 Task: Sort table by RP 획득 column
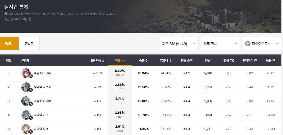(x=97, y=61)
